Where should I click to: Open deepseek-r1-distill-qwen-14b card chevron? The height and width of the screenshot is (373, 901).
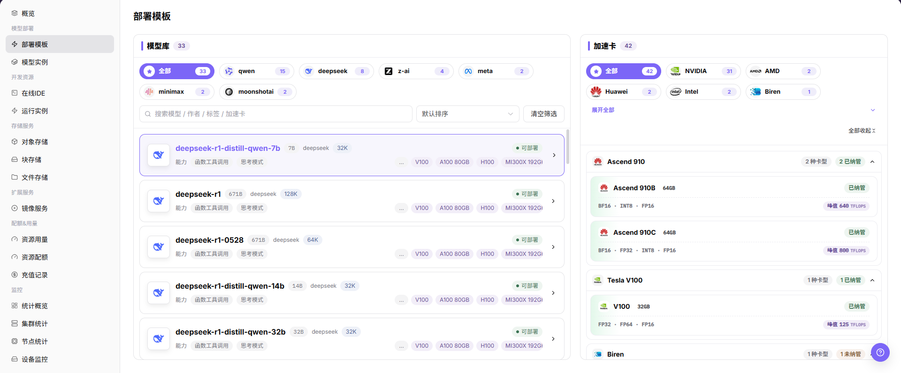[x=554, y=293]
